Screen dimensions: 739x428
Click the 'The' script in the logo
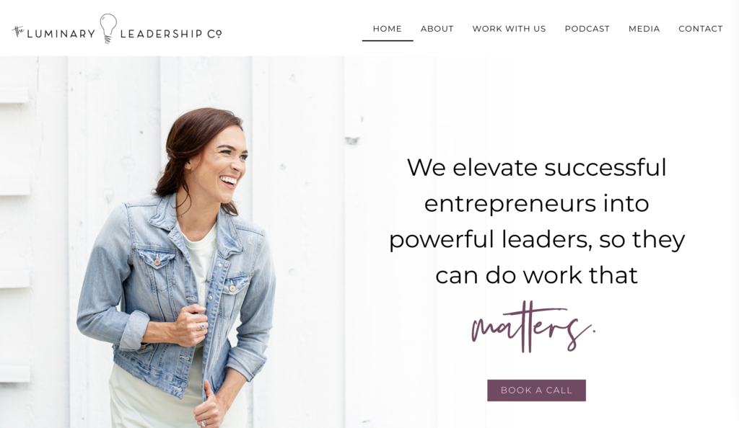(18, 31)
